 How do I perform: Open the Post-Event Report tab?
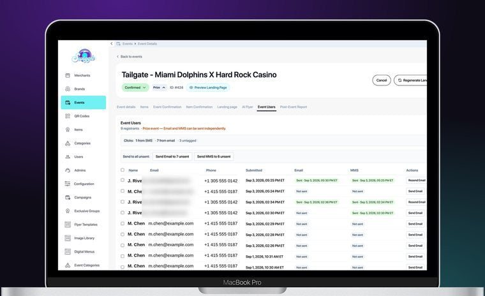tap(294, 107)
